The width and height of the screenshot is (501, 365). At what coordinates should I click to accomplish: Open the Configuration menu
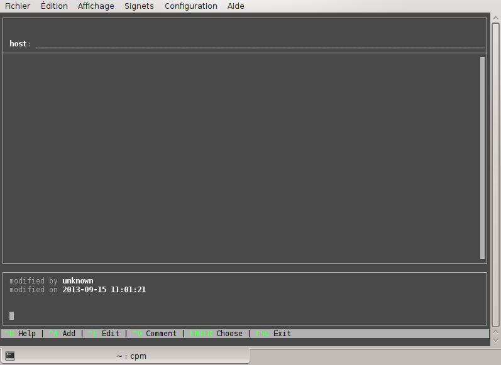click(x=191, y=6)
